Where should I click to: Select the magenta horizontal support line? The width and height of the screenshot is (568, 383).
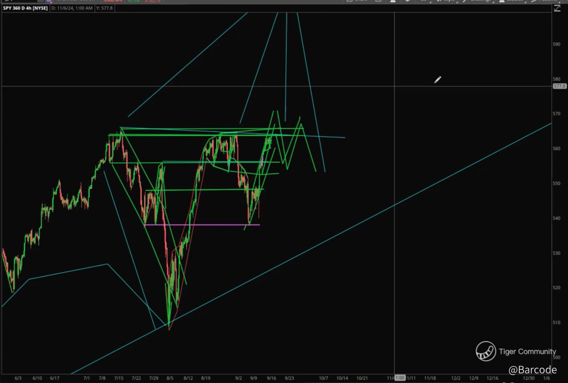pyautogui.click(x=202, y=225)
